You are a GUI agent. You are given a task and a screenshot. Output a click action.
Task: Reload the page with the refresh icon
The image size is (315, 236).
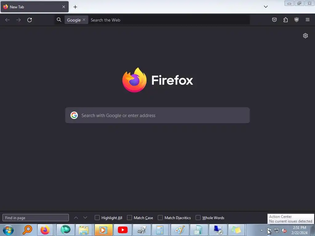click(x=30, y=20)
